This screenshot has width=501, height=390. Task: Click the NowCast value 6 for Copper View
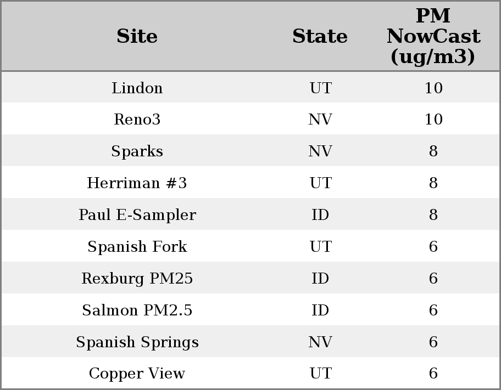tap(433, 374)
